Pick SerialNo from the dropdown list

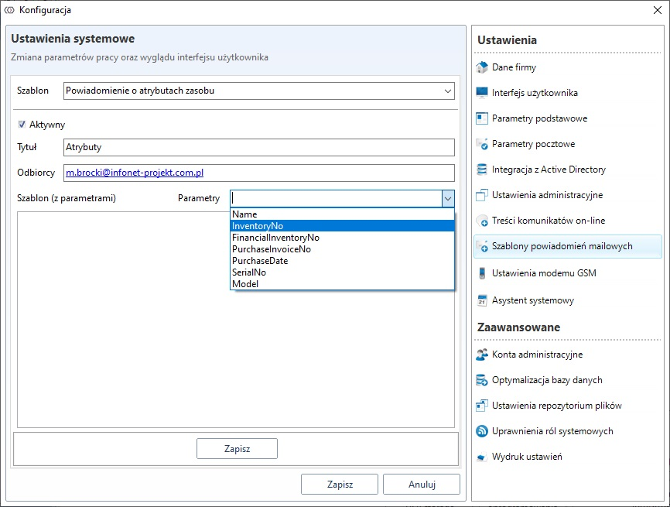(249, 272)
